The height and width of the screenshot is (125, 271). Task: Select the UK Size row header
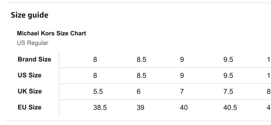[30, 91]
